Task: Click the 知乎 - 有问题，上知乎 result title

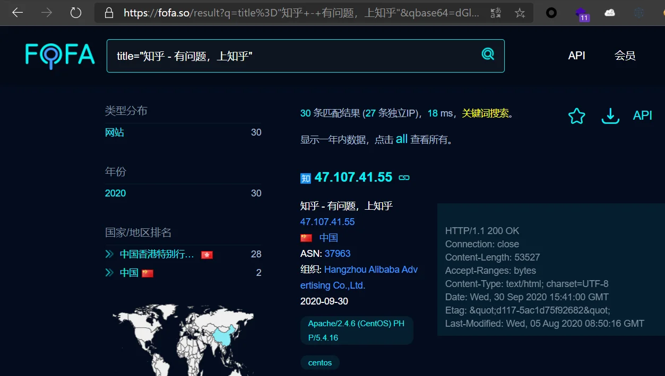Action: click(x=347, y=206)
